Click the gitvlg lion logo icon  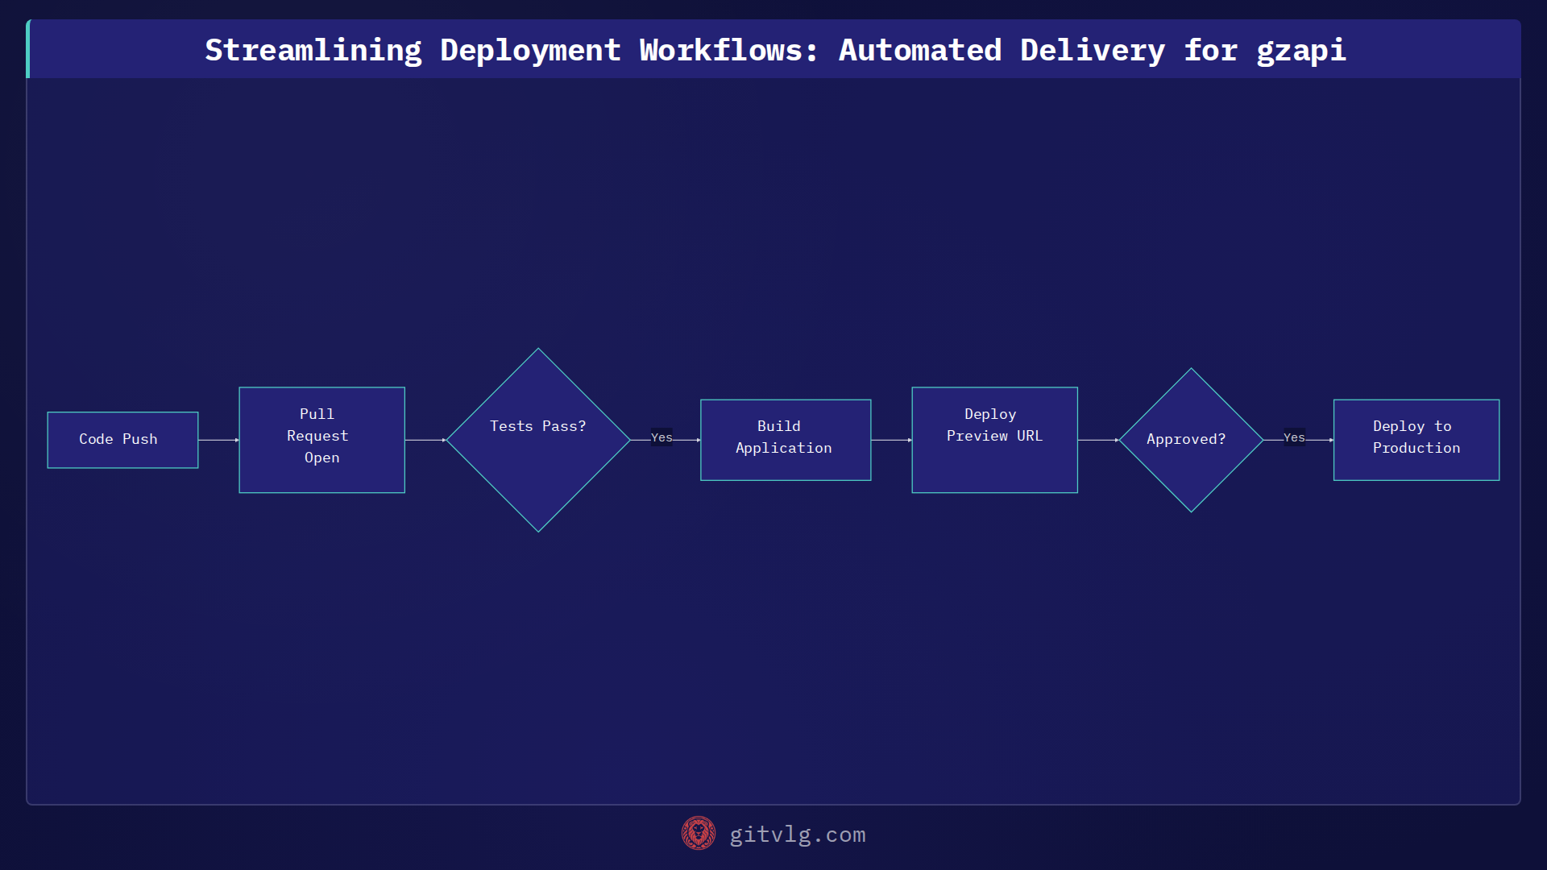click(x=698, y=834)
